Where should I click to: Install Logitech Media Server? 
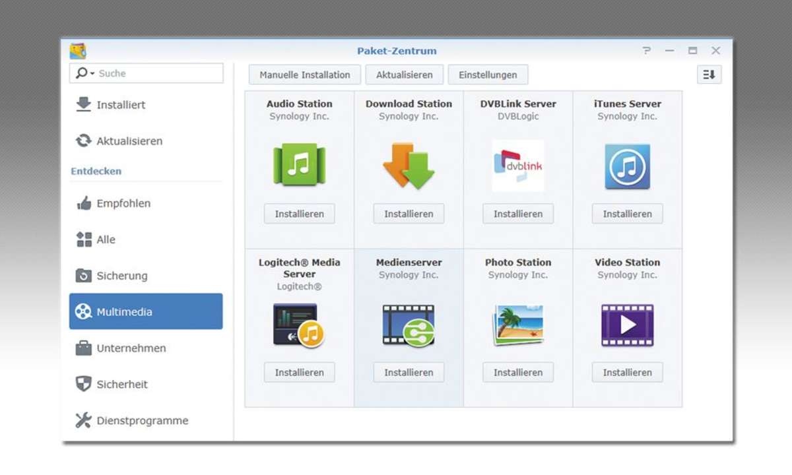300,372
